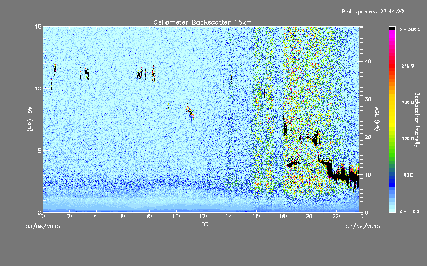Click the '>= 300.0' colorbar maximum label

point(410,29)
